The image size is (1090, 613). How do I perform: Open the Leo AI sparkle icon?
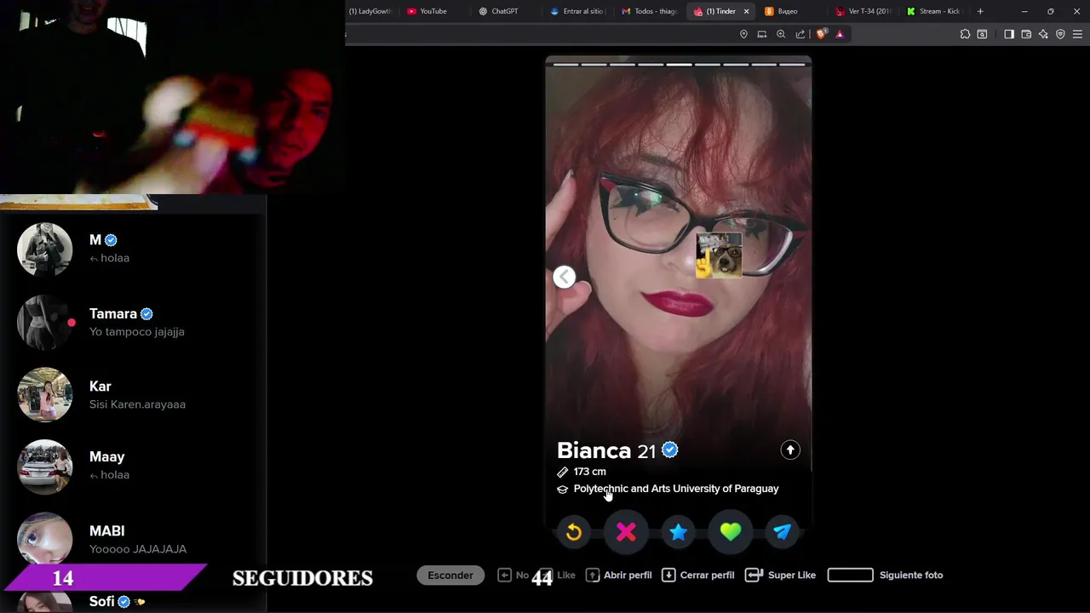1043,34
